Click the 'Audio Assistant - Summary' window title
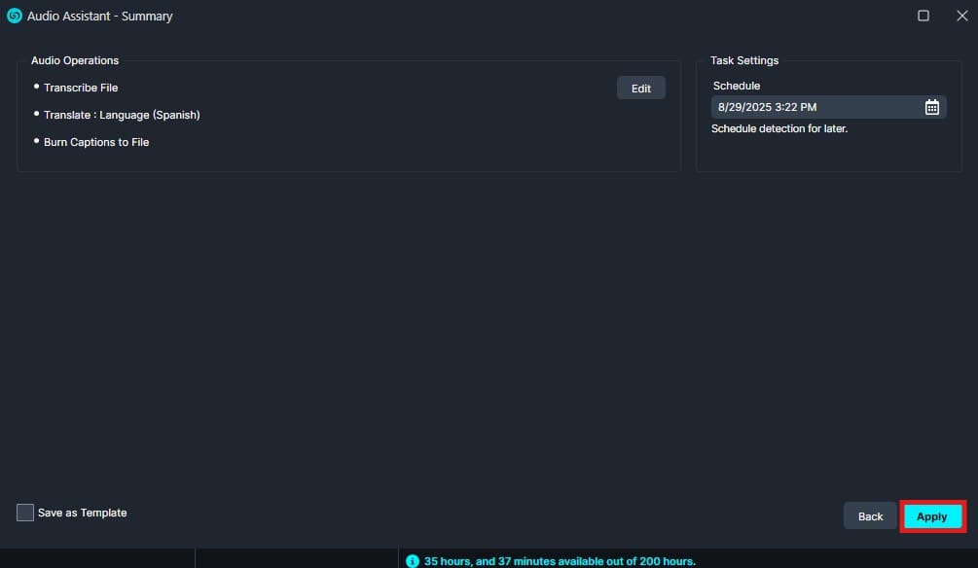978x568 pixels. 99,16
